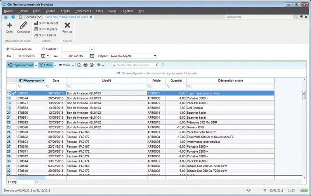Viewport: 311px width, 196px height.
Task: Open Consulter with the pencil icon
Action: point(23,26)
